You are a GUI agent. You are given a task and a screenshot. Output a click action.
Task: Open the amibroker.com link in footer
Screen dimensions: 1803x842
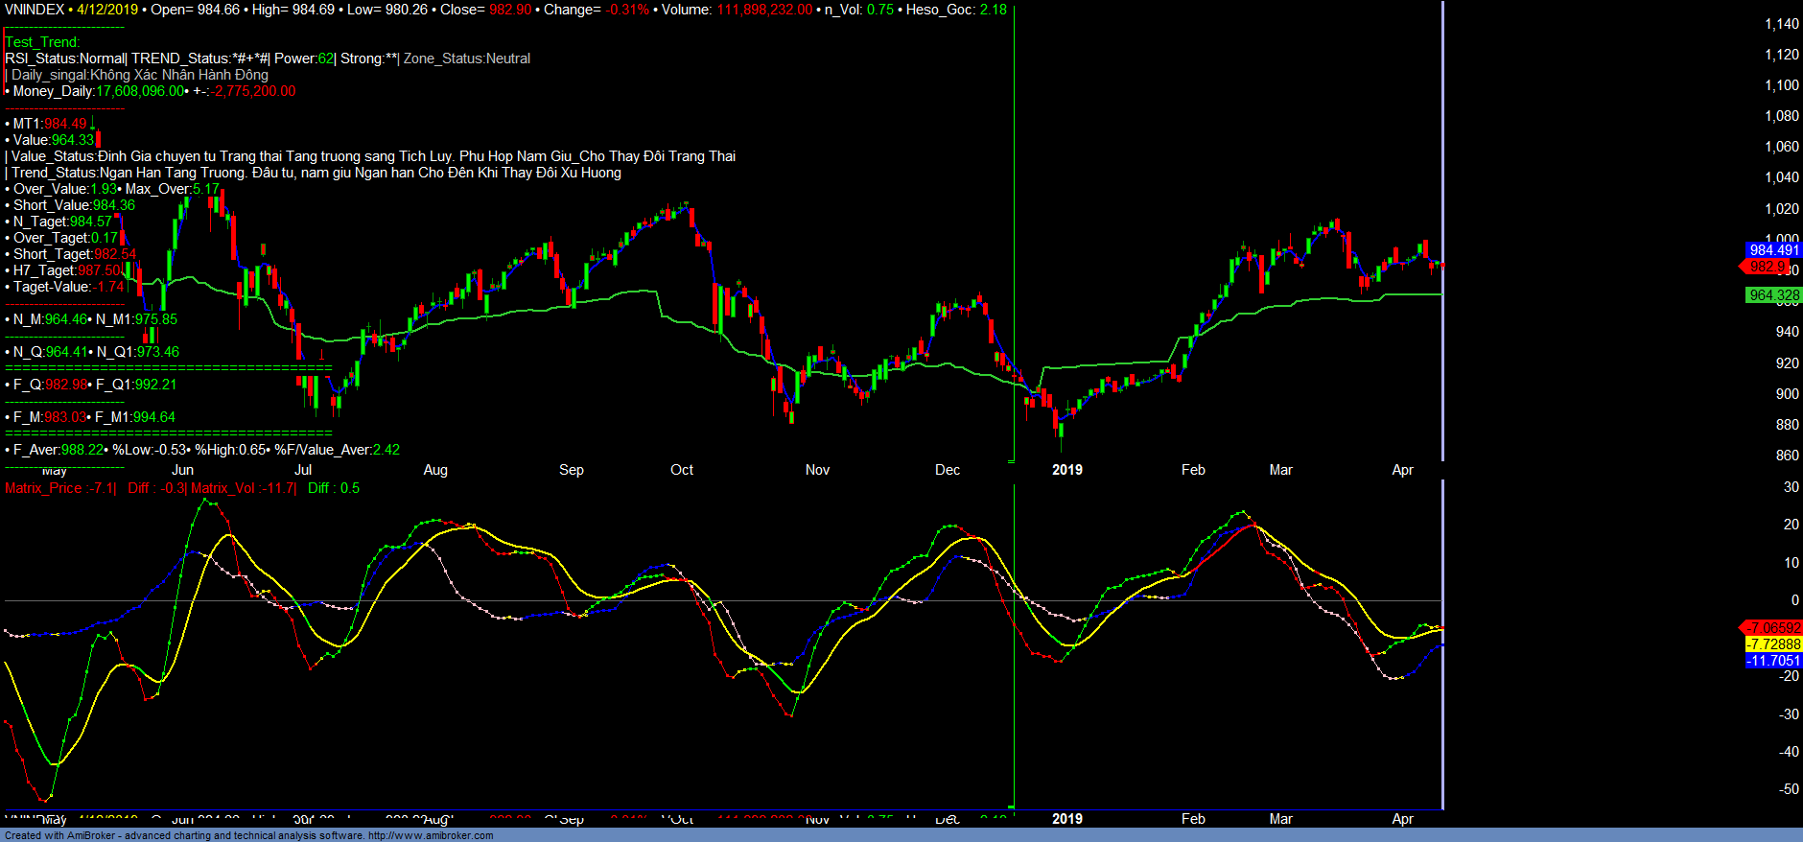[430, 835]
